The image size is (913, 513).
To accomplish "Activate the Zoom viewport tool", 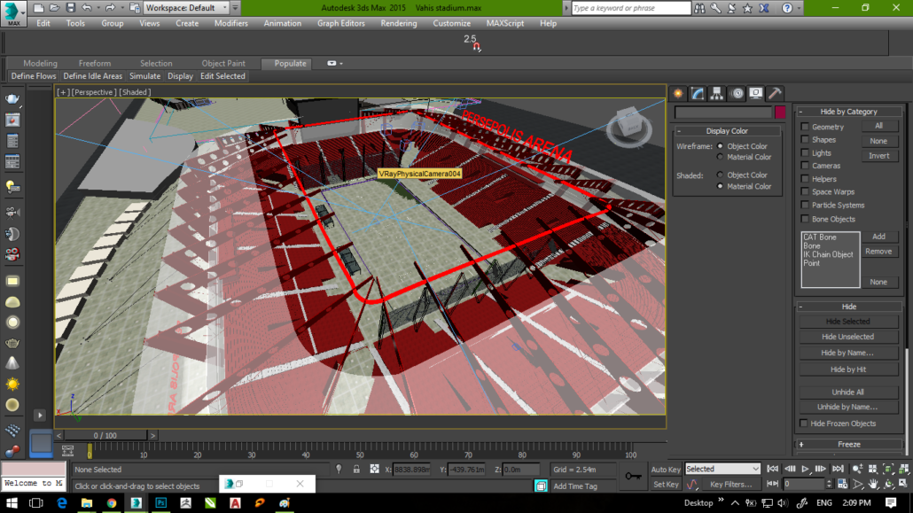I will pos(857,469).
